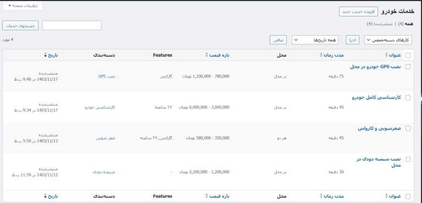This screenshot has height=203, width=422.
Task: Sort by تاریخ column in footer
Action: coord(51,196)
